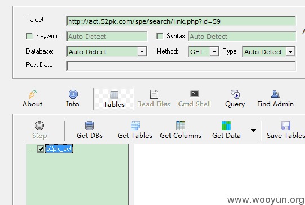Open the Cmd Shell section
This screenshot has height=205, width=305.
(x=195, y=99)
